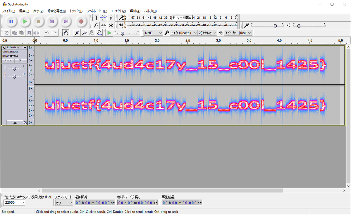Viewport: 351px width, 215px height.
Task: Open the 2(ステレオ) channels dropdown
Action: click(208, 33)
